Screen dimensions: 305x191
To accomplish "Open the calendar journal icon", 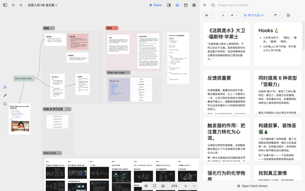I will click(x=186, y=5).
